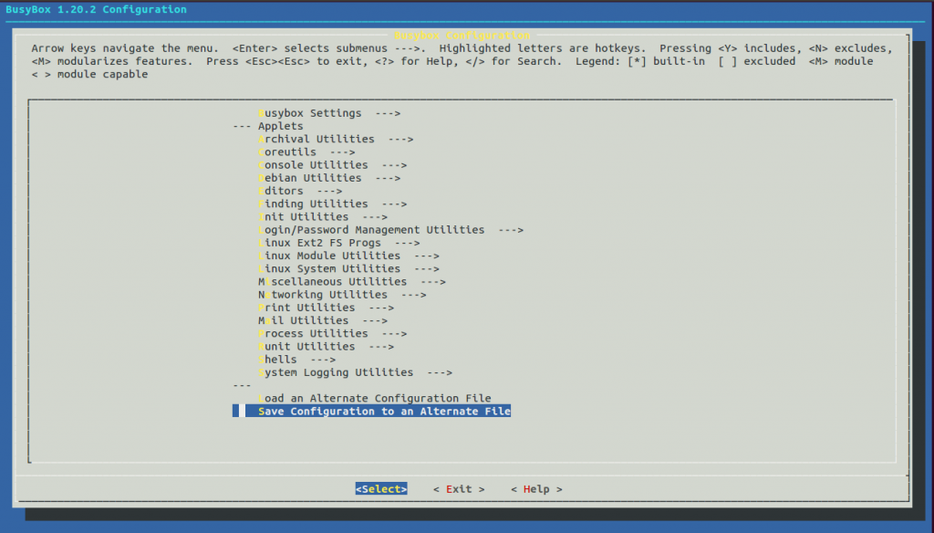
Task: Click the Select button
Action: (x=381, y=489)
